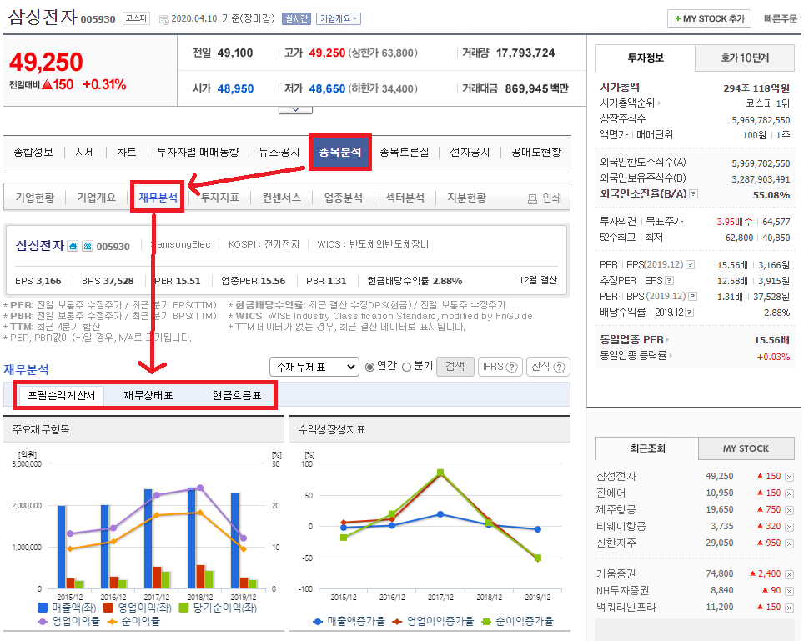The image size is (804, 641).
Task: Remove 키움증권 from recent views list
Action: (x=789, y=575)
